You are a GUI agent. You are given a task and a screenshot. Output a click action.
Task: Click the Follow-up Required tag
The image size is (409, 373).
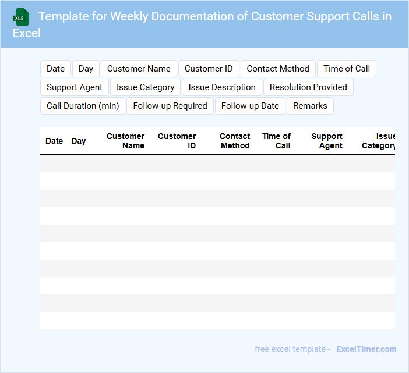[170, 106]
